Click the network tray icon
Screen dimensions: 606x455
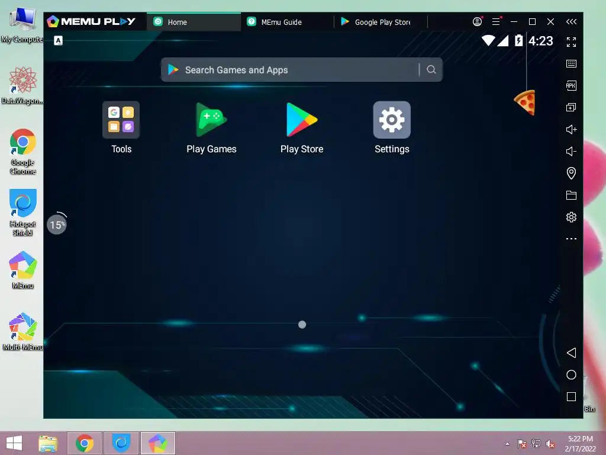pos(536,444)
